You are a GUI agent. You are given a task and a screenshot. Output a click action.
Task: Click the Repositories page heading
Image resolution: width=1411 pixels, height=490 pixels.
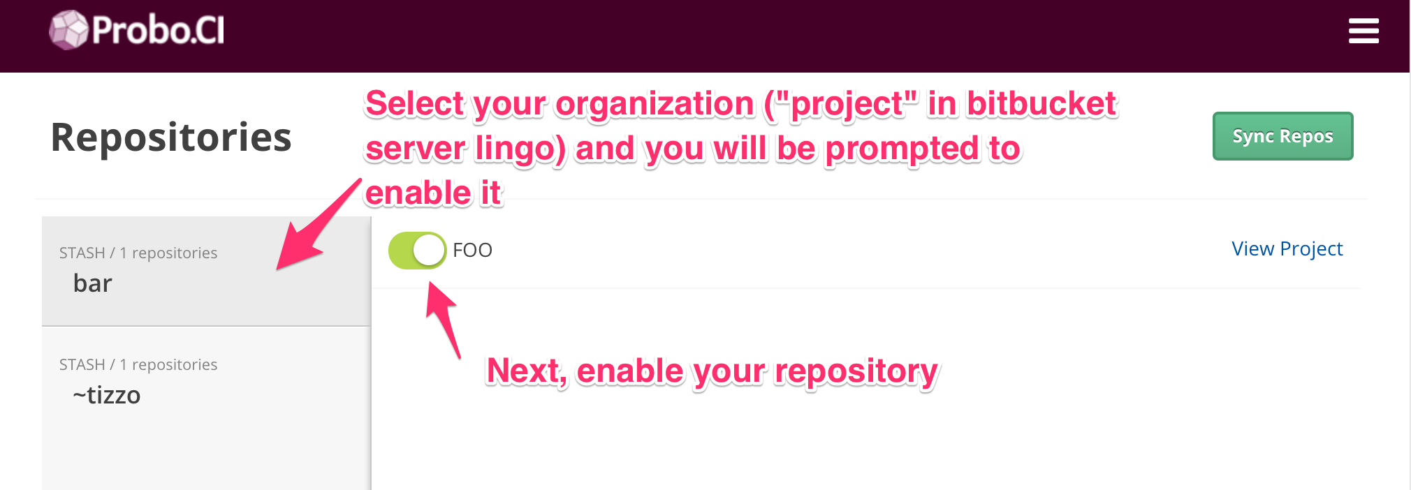click(171, 137)
